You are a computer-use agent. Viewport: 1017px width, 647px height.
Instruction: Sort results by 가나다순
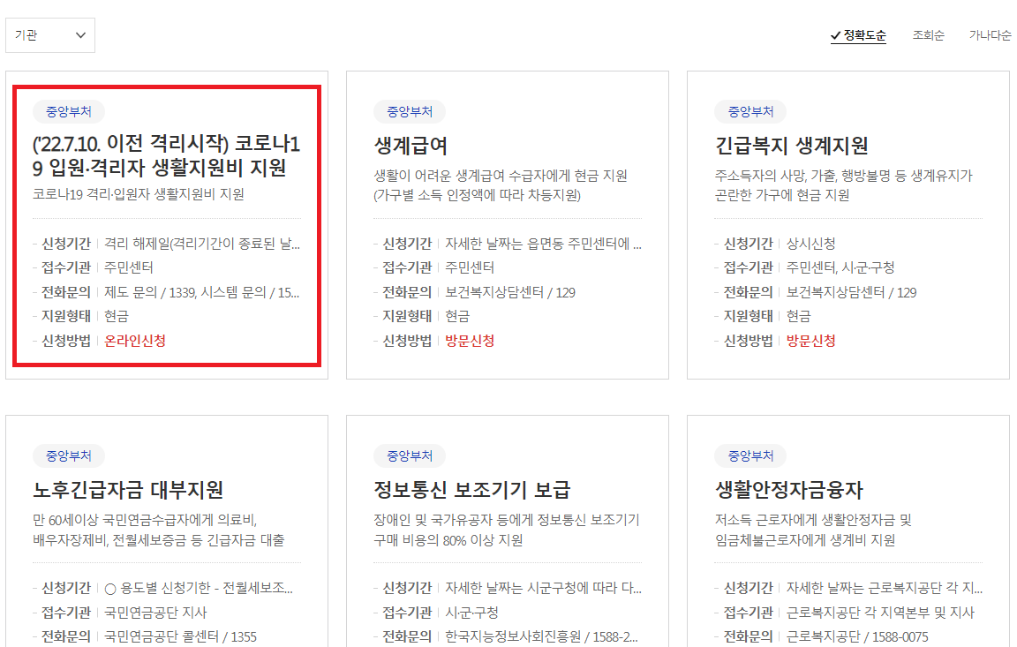pos(990,35)
